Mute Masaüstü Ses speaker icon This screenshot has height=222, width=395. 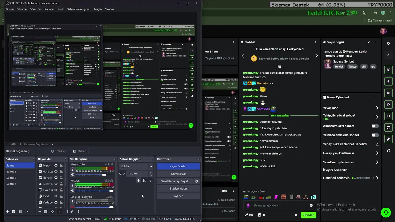73,175
